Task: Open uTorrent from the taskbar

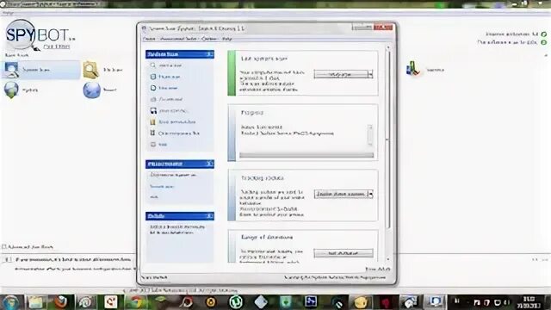Action: pos(236,302)
